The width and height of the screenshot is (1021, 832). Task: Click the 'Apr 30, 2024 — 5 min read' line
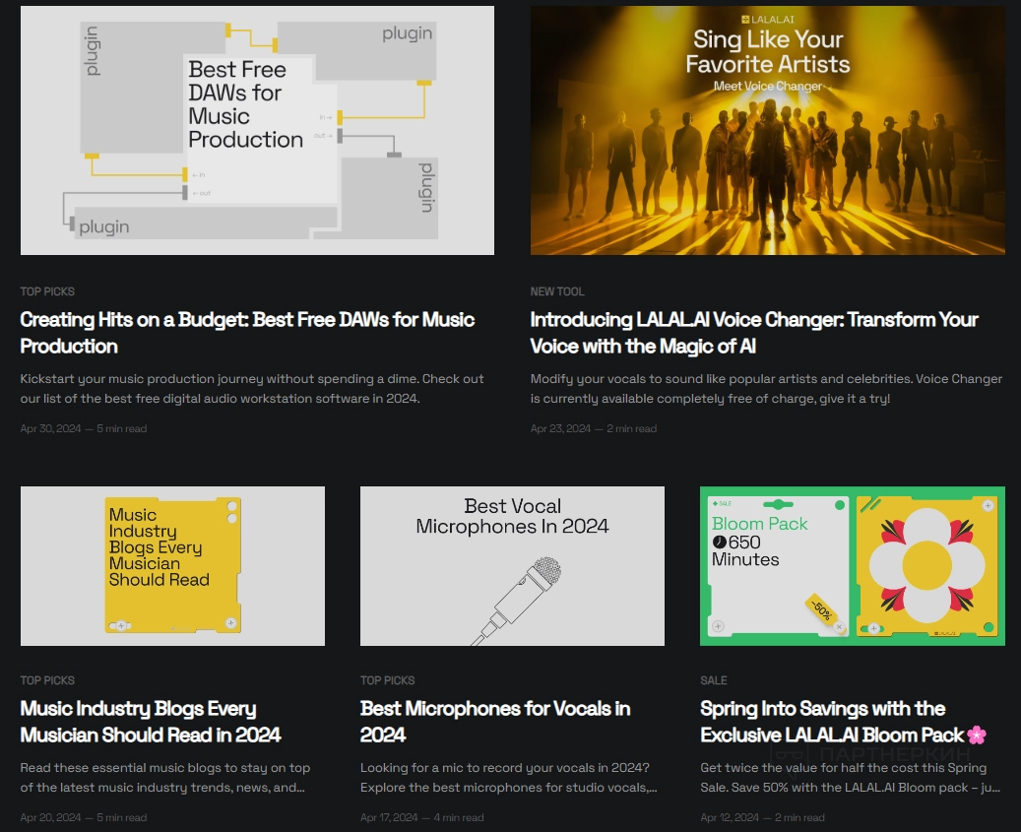point(84,428)
